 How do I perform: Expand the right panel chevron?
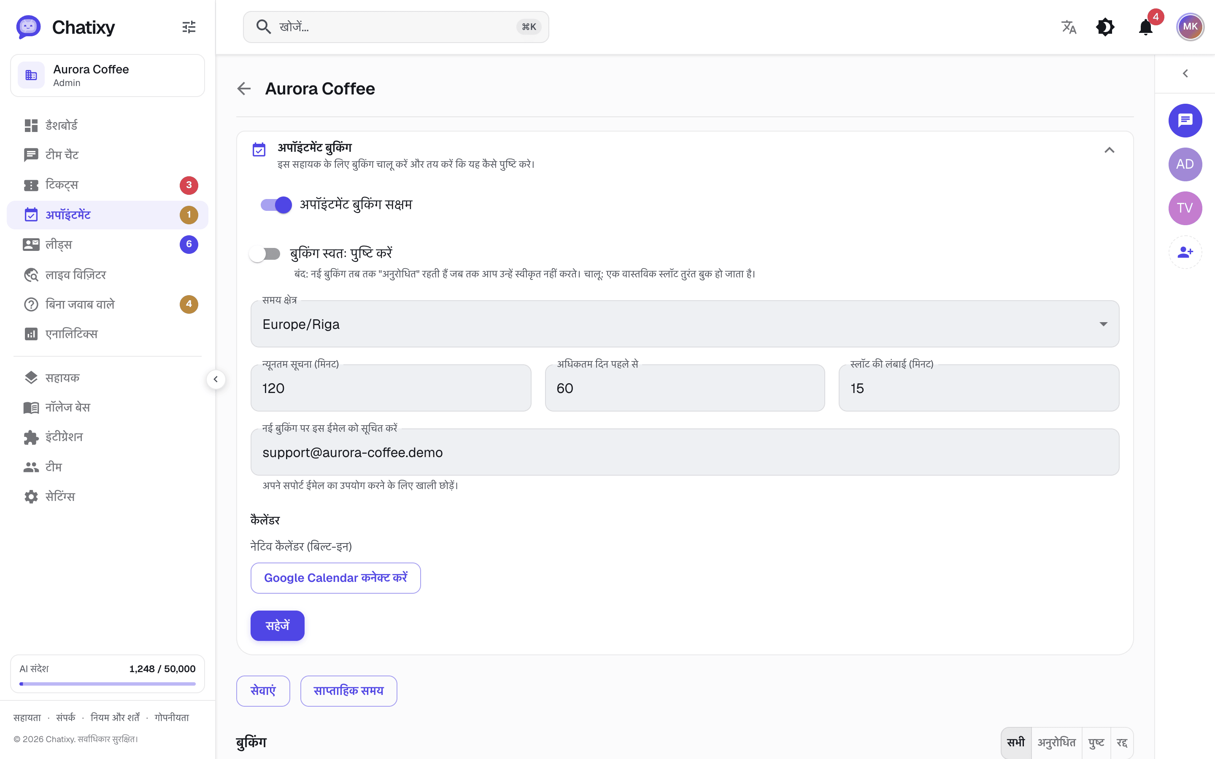pyautogui.click(x=1185, y=74)
